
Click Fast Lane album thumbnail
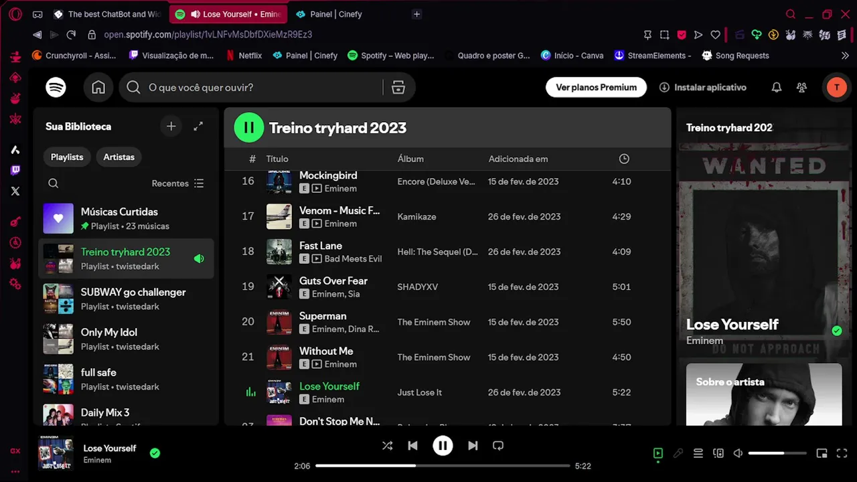click(x=279, y=252)
